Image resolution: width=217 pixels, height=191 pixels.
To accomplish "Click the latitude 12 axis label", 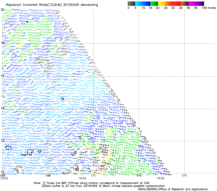I will (x=2, y=140).
